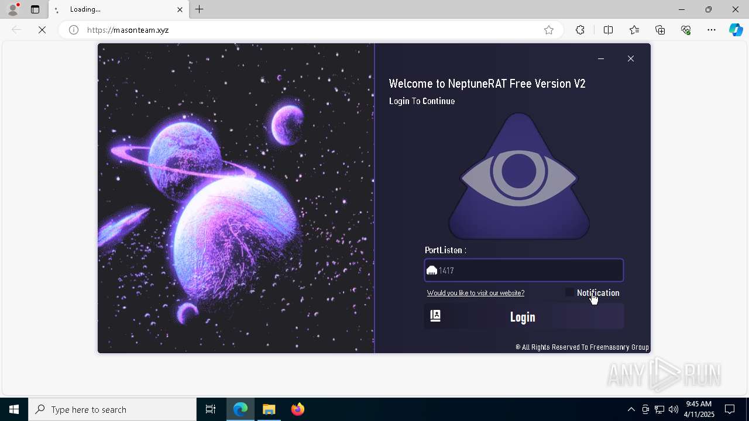
Task: Click the planets artwork image
Action: click(x=236, y=198)
